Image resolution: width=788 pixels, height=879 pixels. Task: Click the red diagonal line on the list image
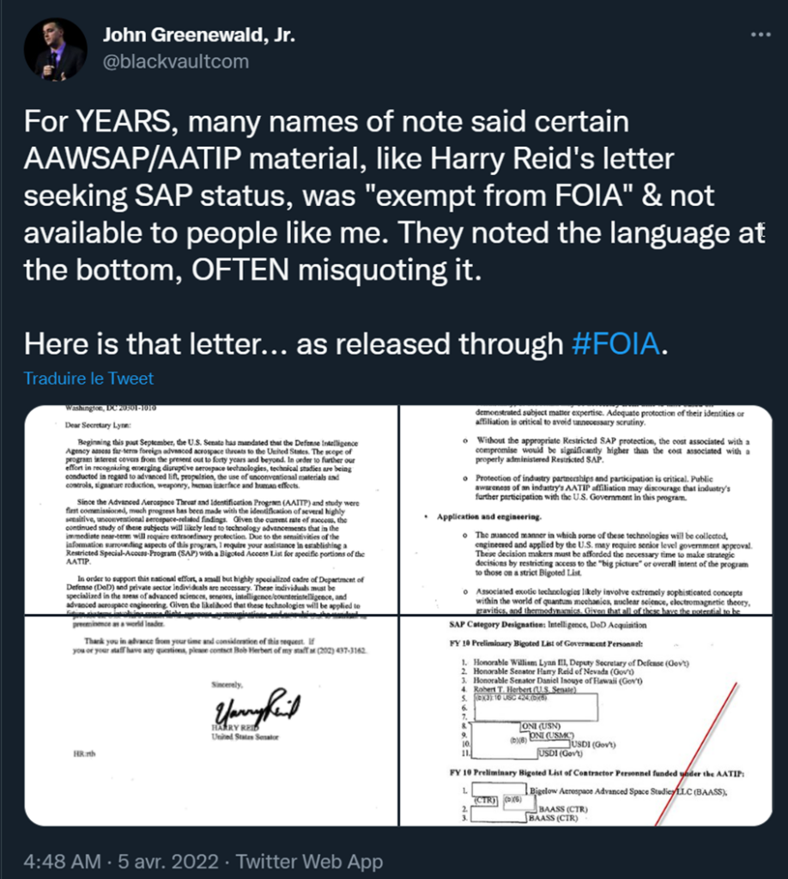[x=695, y=754]
